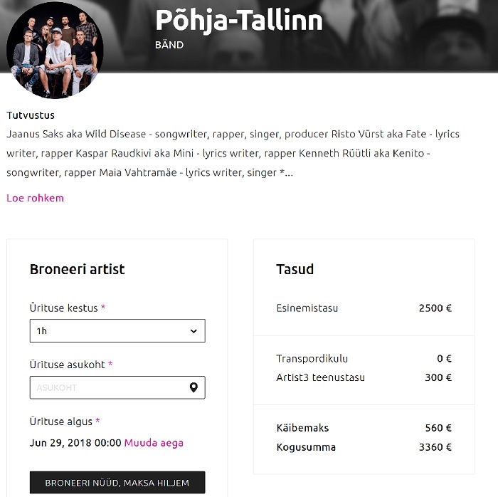Click Muuda aega to change time
The width and height of the screenshot is (498, 497).
154,443
